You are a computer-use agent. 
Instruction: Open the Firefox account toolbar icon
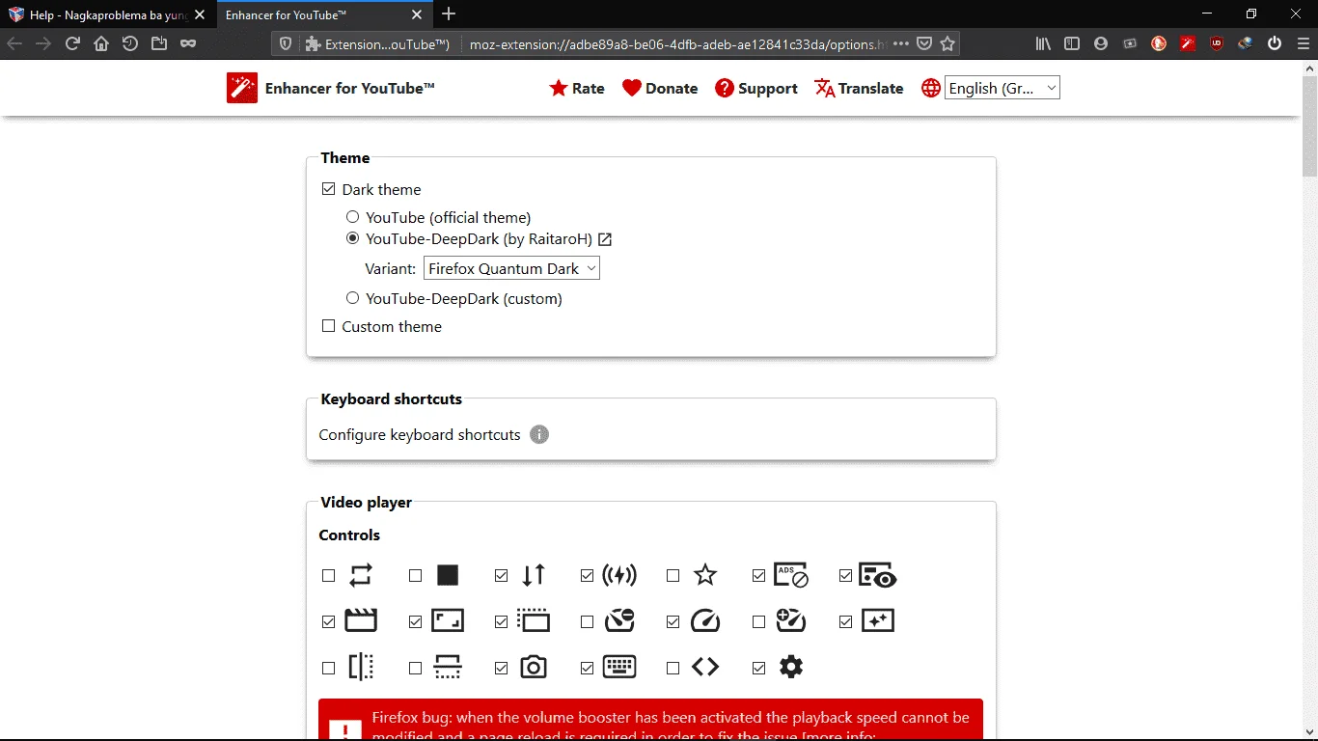[1101, 43]
